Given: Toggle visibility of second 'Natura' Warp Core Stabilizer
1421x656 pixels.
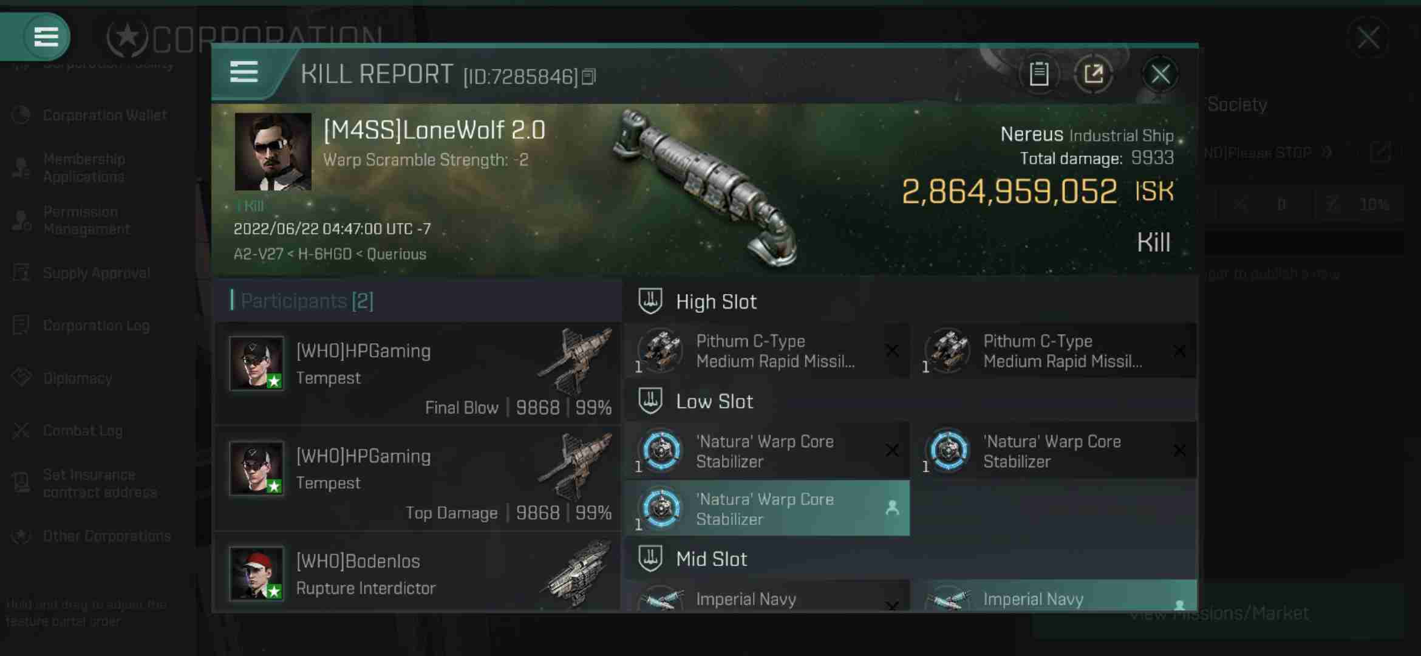Looking at the screenshot, I should (1178, 450).
